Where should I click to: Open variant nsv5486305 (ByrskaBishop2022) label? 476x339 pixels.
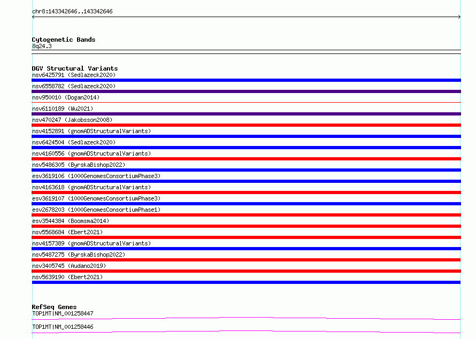(x=79, y=165)
